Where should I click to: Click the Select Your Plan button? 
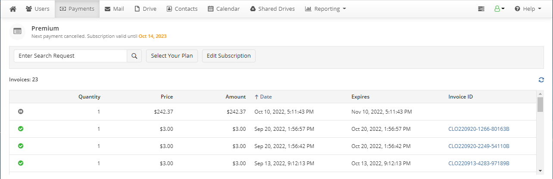click(x=172, y=56)
